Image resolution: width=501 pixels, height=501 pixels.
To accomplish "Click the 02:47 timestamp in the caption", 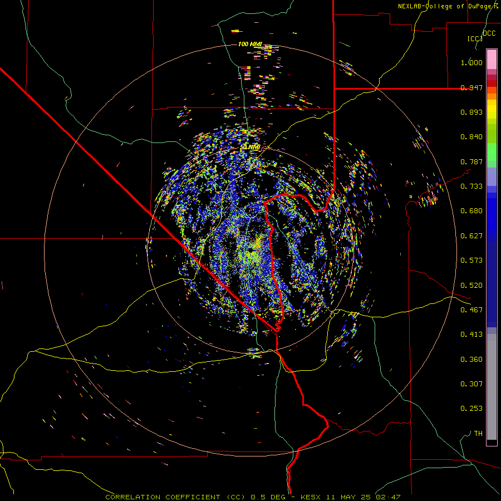I will coord(388,497).
